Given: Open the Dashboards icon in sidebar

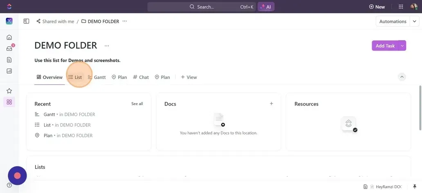Looking at the screenshot, I should 9,71.
